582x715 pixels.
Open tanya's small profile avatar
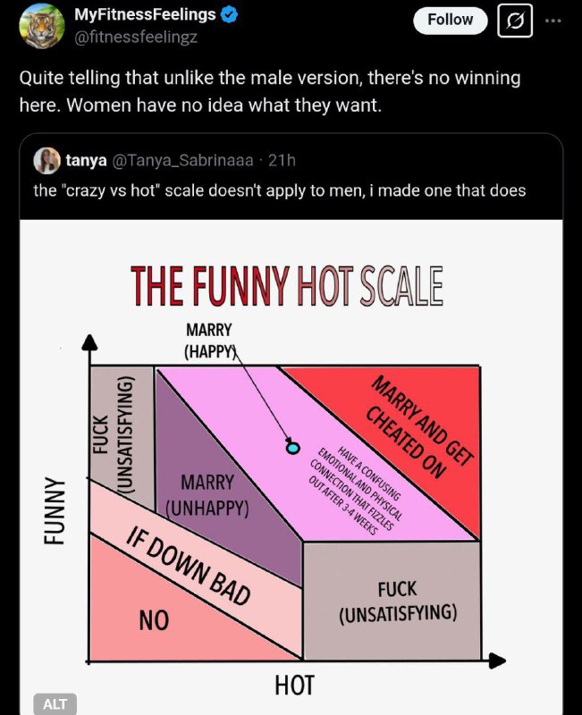(x=46, y=161)
